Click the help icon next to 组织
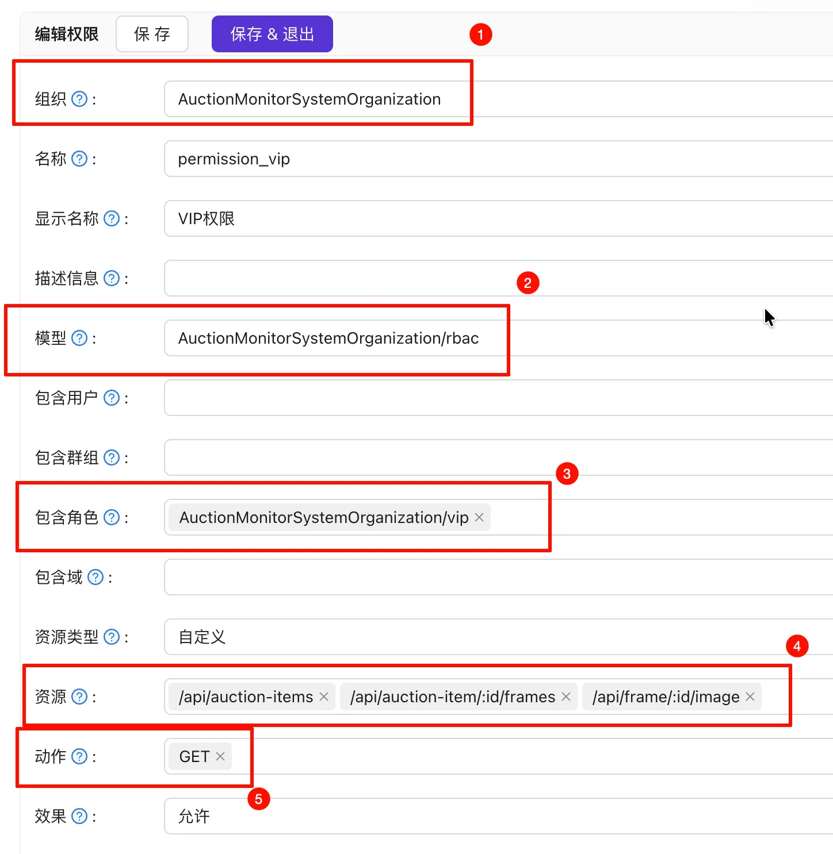Screen dimensions: 833x854 [x=79, y=99]
